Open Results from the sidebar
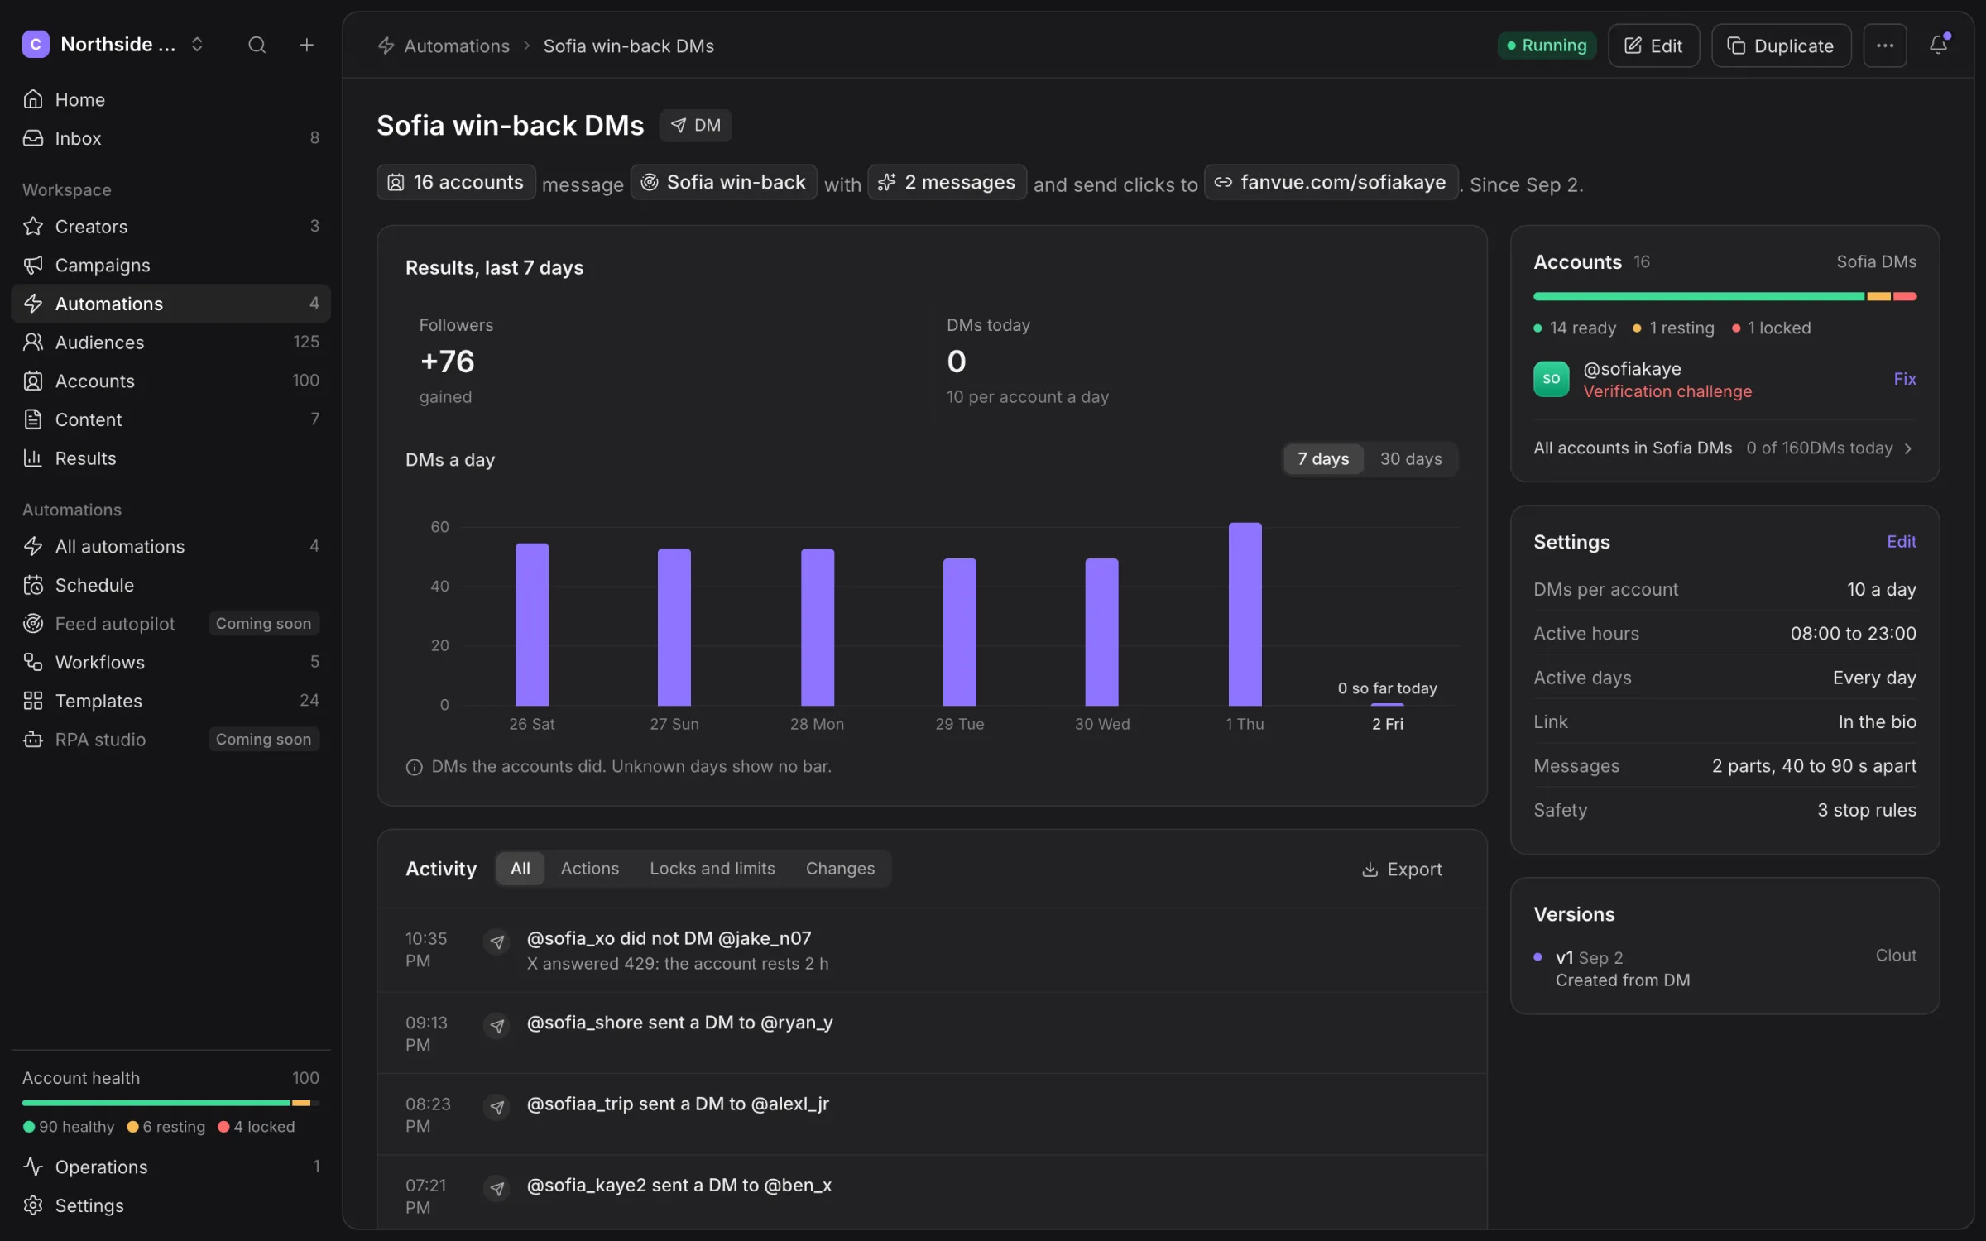 point(170,458)
